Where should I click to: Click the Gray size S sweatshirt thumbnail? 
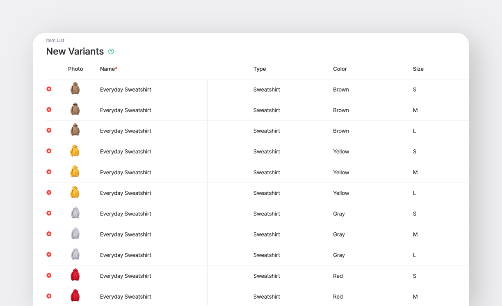(x=75, y=213)
